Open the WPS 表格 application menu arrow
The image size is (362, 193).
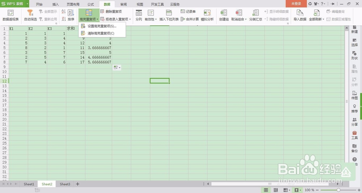pos(27,4)
